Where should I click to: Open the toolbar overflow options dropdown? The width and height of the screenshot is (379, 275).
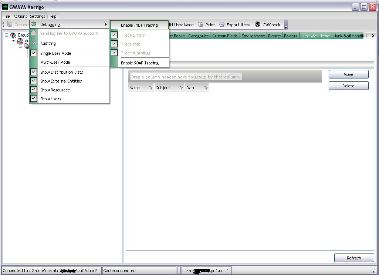pos(286,25)
